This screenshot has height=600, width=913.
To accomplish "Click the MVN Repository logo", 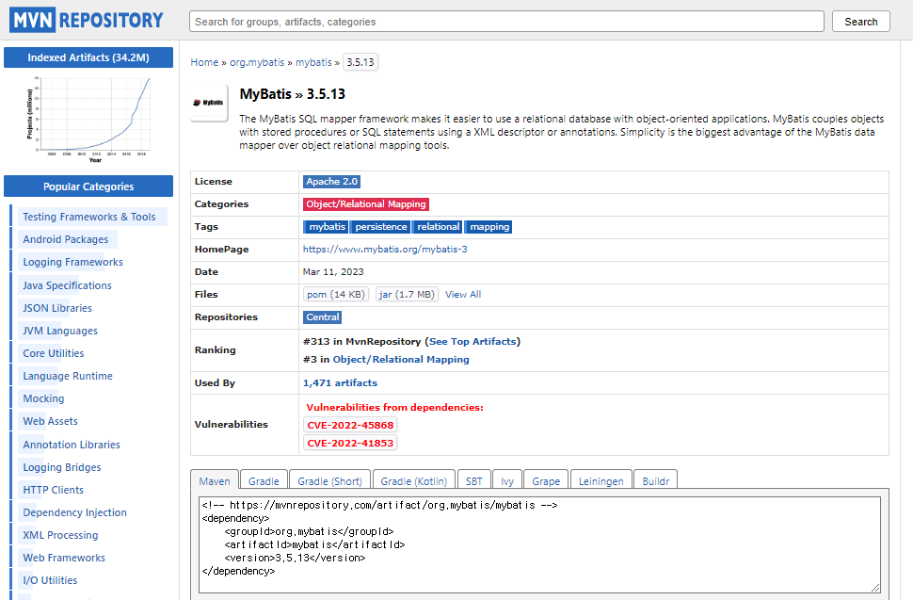I will (x=87, y=21).
